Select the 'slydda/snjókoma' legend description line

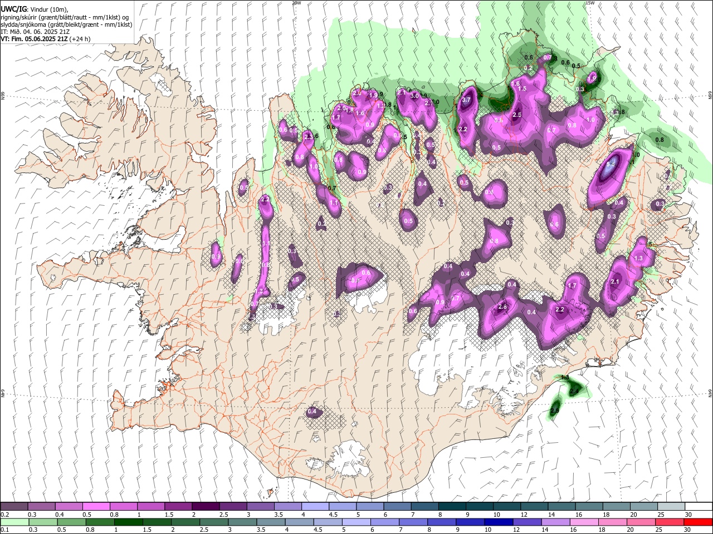66,24
